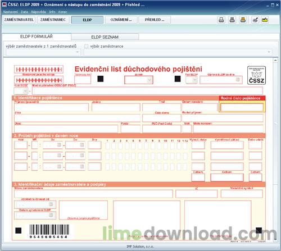Tick the výběr zaměstnance checkbox

click(x=86, y=46)
